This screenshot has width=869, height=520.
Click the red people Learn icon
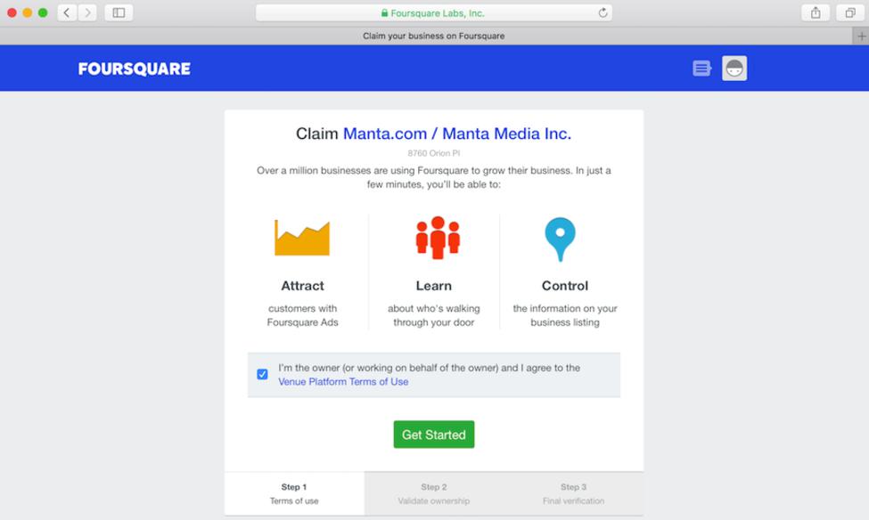click(x=438, y=238)
